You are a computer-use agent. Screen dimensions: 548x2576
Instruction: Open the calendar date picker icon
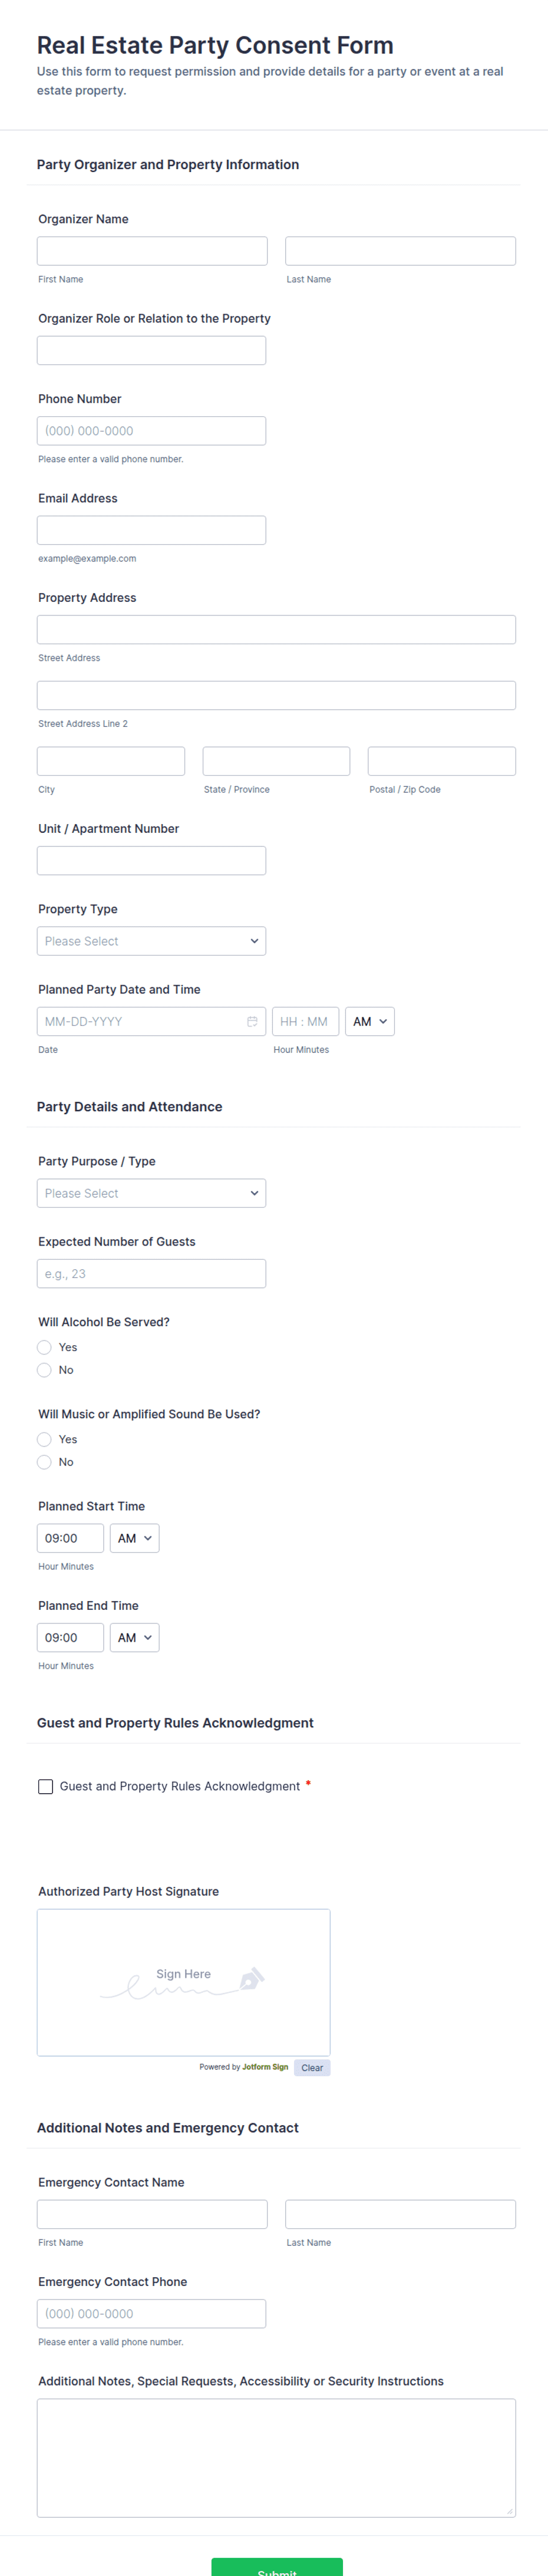(252, 1021)
